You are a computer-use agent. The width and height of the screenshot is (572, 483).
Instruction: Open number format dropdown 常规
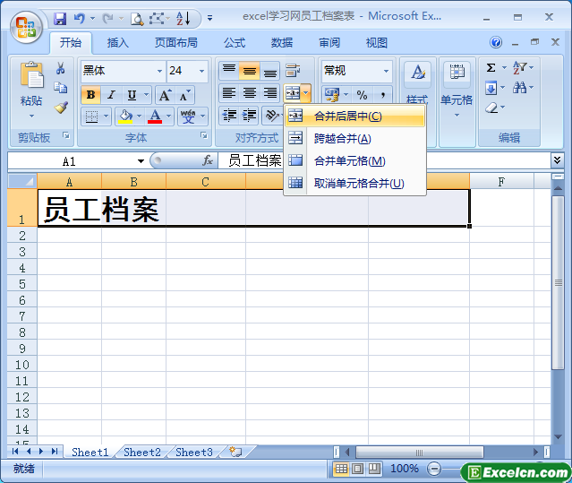tap(386, 71)
